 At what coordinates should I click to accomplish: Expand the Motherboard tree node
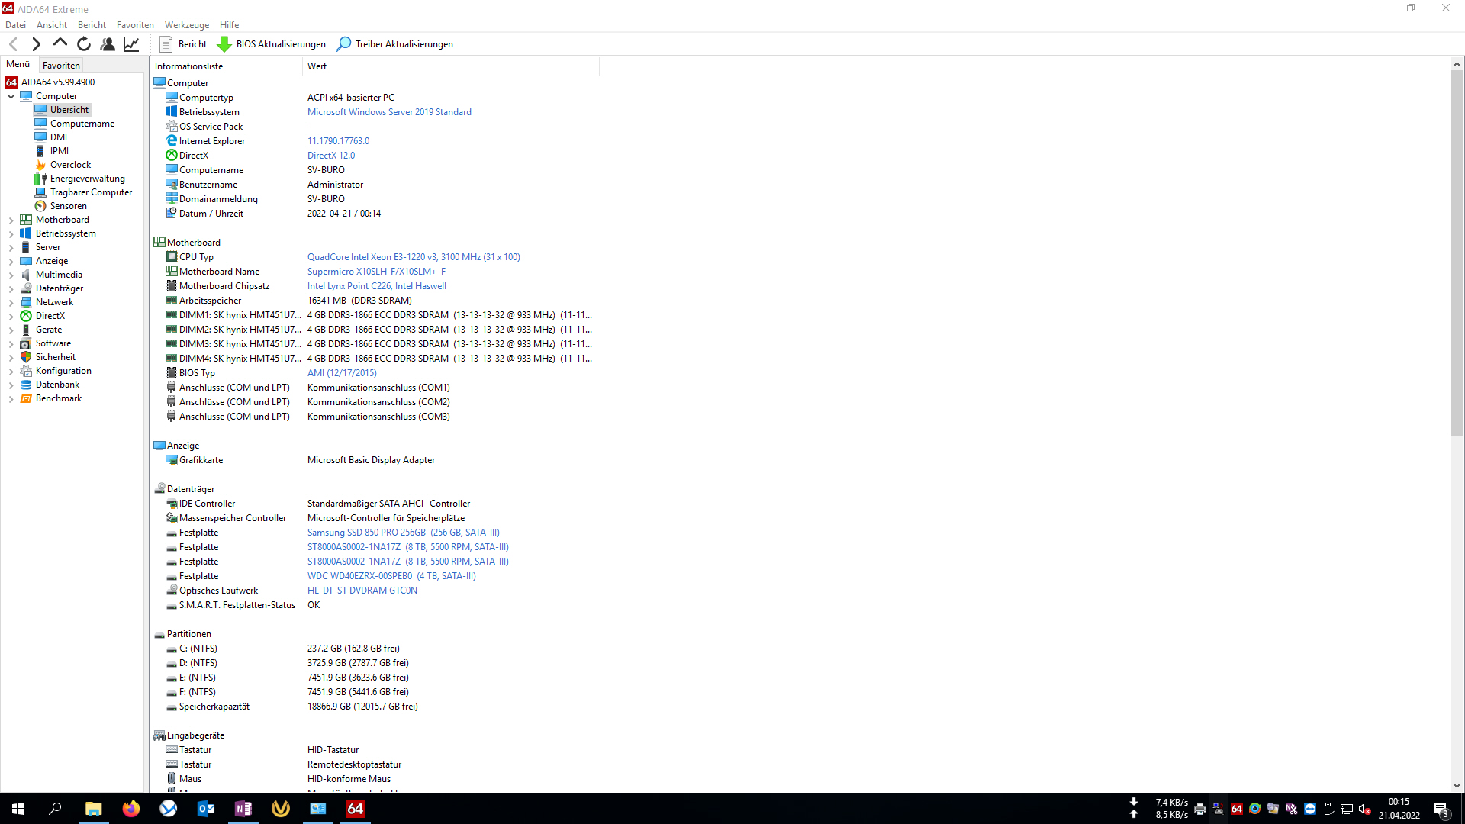[11, 220]
